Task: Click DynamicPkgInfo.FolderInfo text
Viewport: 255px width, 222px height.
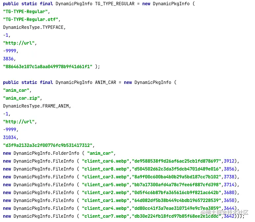Action: [46, 153]
